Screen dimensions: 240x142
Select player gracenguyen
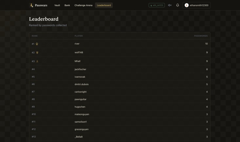[82, 129]
